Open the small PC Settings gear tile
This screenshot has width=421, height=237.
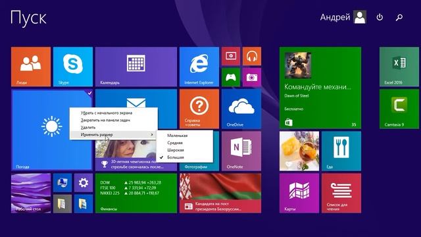click(84, 183)
